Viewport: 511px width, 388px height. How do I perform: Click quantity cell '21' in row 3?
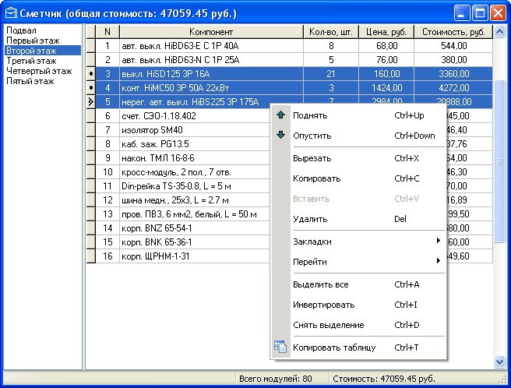click(331, 74)
